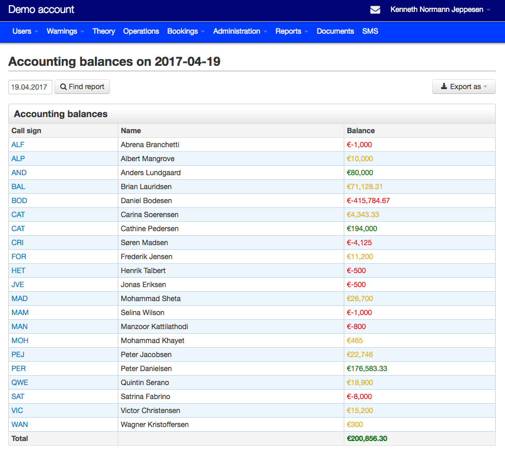This screenshot has width=505, height=454.
Task: Click the CRI call sign
Action: [18, 243]
